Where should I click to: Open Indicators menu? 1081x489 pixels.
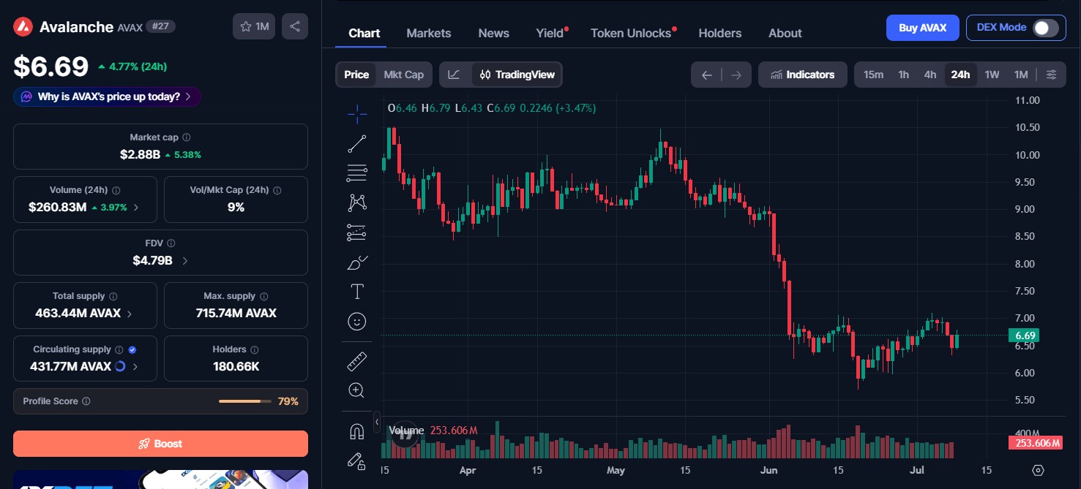[x=803, y=75]
